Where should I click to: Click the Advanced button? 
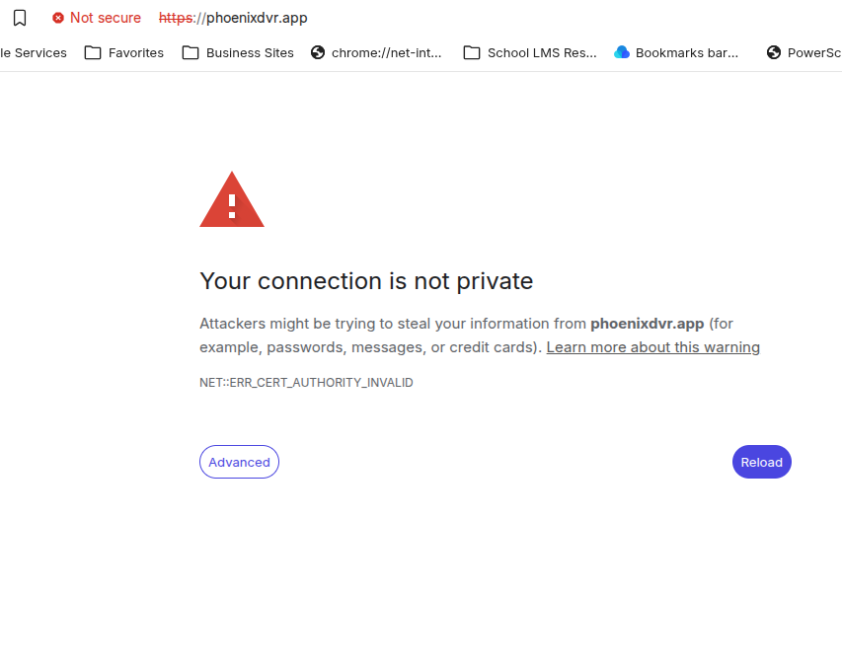click(239, 462)
